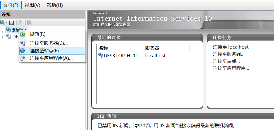Click the 连接至 localhost link
Screen dimensions: 274x130
[231, 47]
